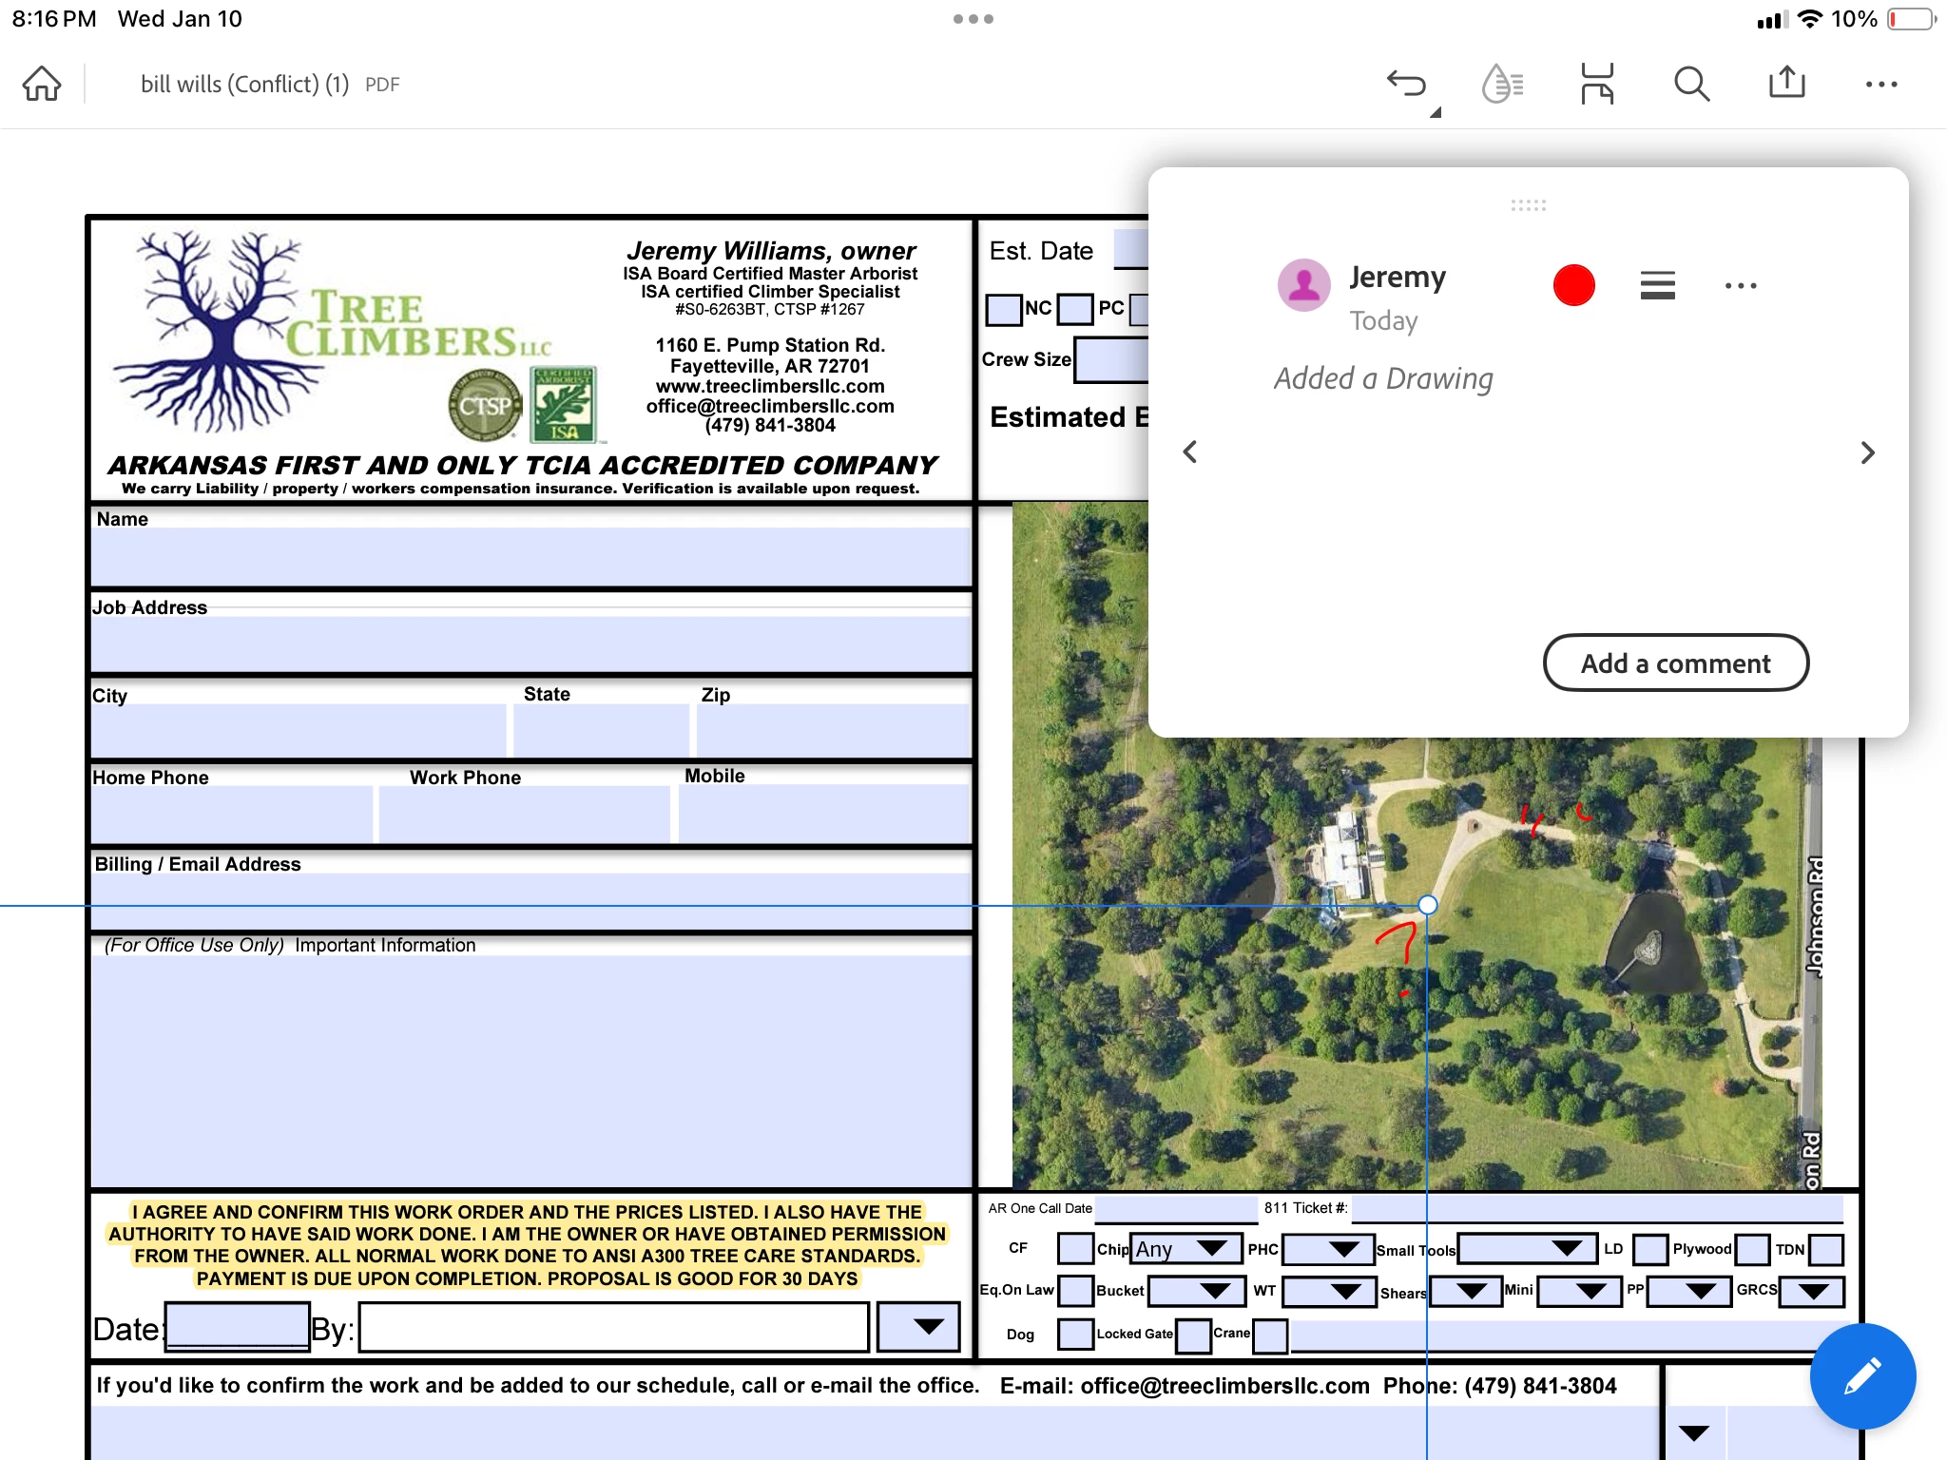Open the line thickness icon in comment panel
This screenshot has width=1947, height=1460.
click(1657, 285)
